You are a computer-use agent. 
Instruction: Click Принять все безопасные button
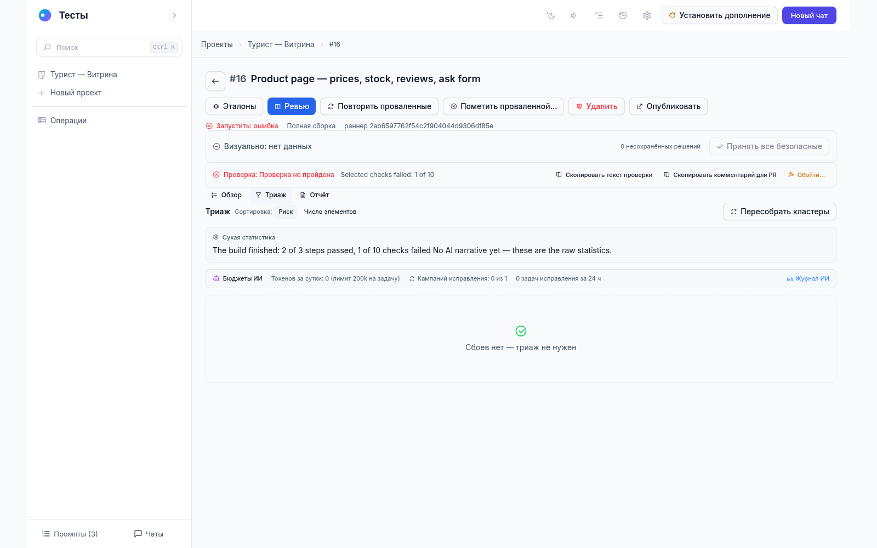click(x=769, y=146)
